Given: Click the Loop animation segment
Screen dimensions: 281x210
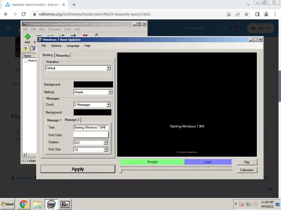Looking at the screenshot, I should tap(208, 162).
